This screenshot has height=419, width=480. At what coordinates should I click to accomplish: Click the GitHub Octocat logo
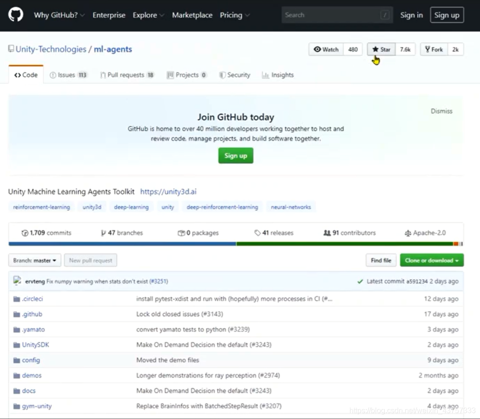(16, 15)
